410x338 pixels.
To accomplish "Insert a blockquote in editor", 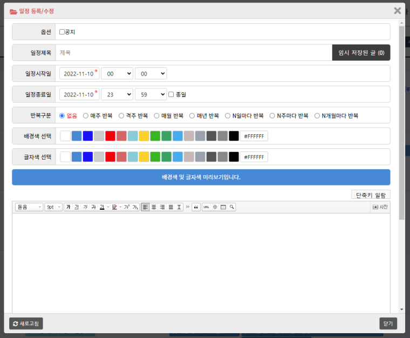I will click(196, 207).
